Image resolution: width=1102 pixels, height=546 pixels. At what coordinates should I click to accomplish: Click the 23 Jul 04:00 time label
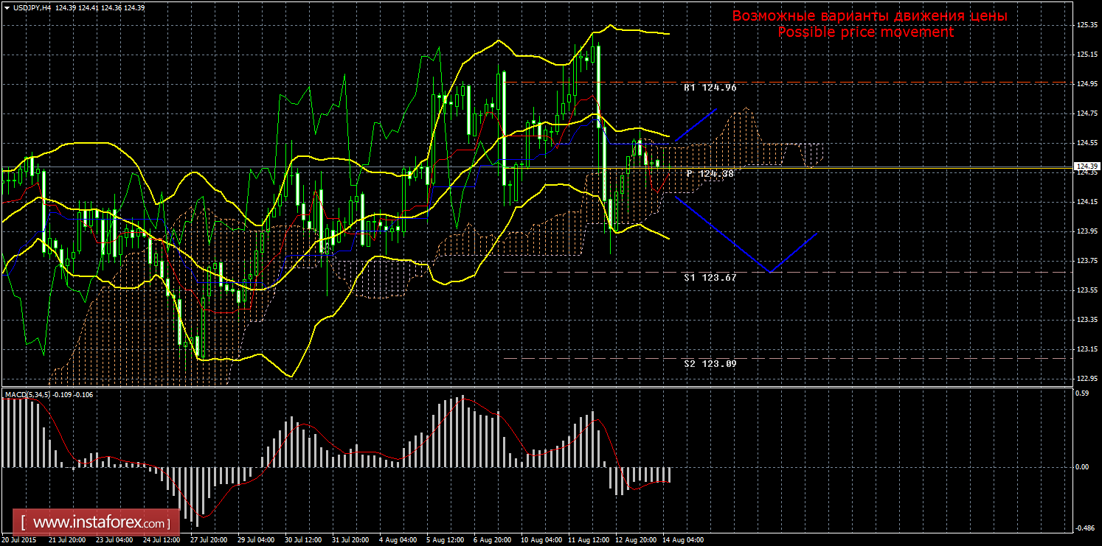(114, 540)
